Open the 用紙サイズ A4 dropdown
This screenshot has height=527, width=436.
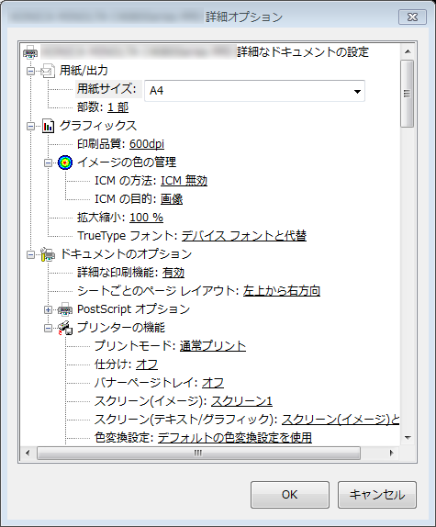click(357, 91)
